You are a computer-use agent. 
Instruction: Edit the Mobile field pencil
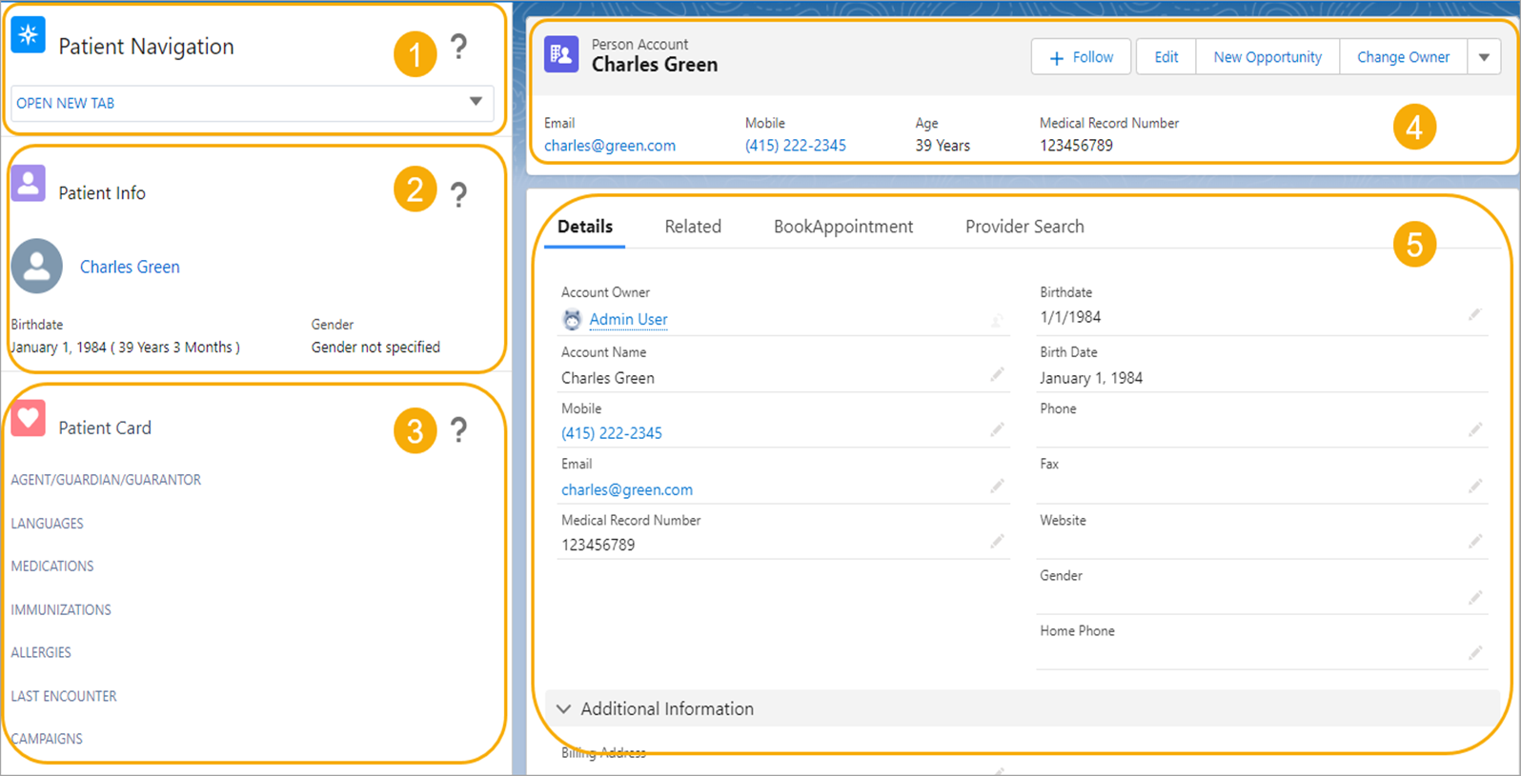[997, 430]
